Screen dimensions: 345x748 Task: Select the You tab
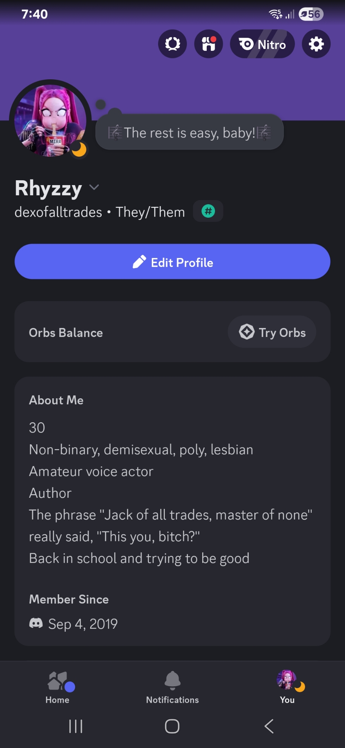287,687
